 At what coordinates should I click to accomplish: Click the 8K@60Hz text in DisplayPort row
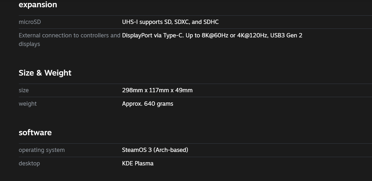(215, 36)
